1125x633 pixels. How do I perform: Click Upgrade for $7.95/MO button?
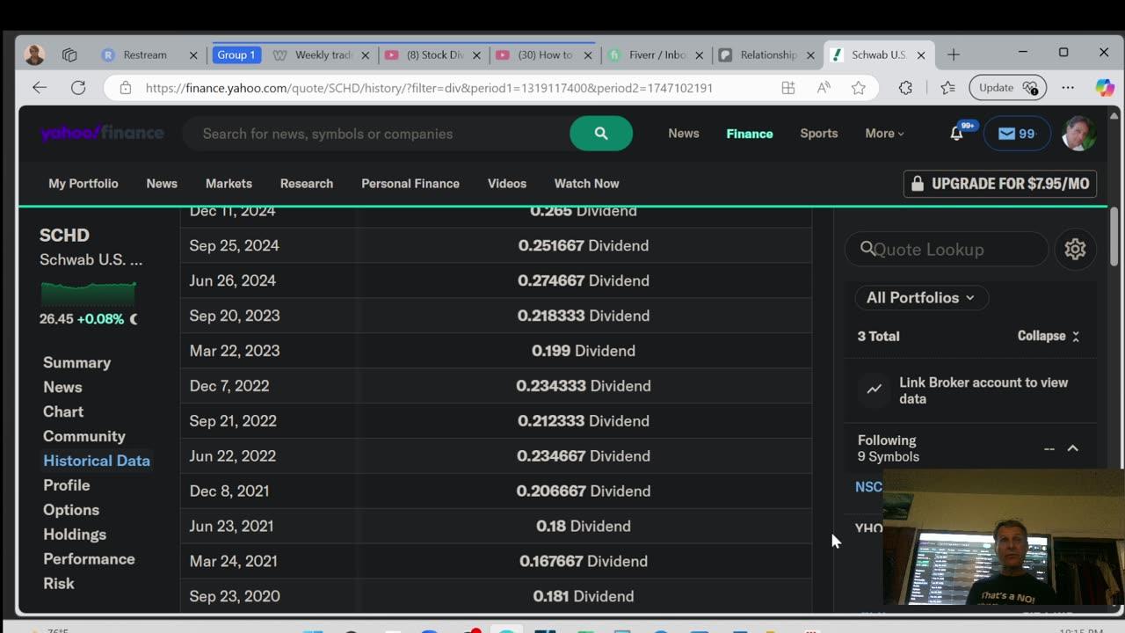1000,184
